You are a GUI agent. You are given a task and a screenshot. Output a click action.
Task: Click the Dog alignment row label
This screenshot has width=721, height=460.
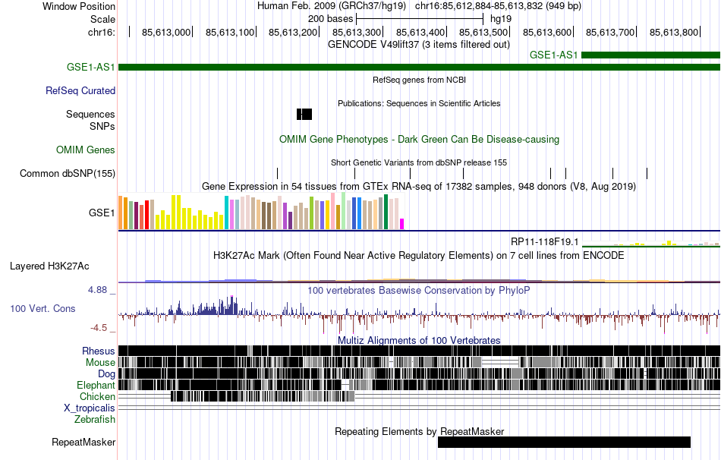[x=106, y=374]
